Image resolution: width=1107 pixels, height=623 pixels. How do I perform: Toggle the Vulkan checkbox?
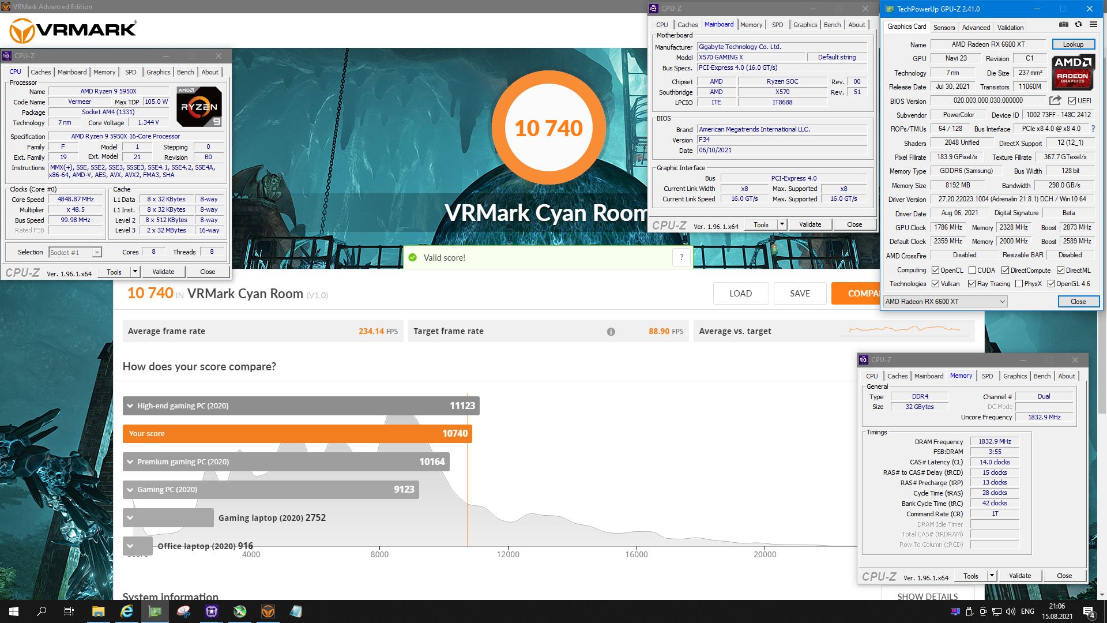935,284
